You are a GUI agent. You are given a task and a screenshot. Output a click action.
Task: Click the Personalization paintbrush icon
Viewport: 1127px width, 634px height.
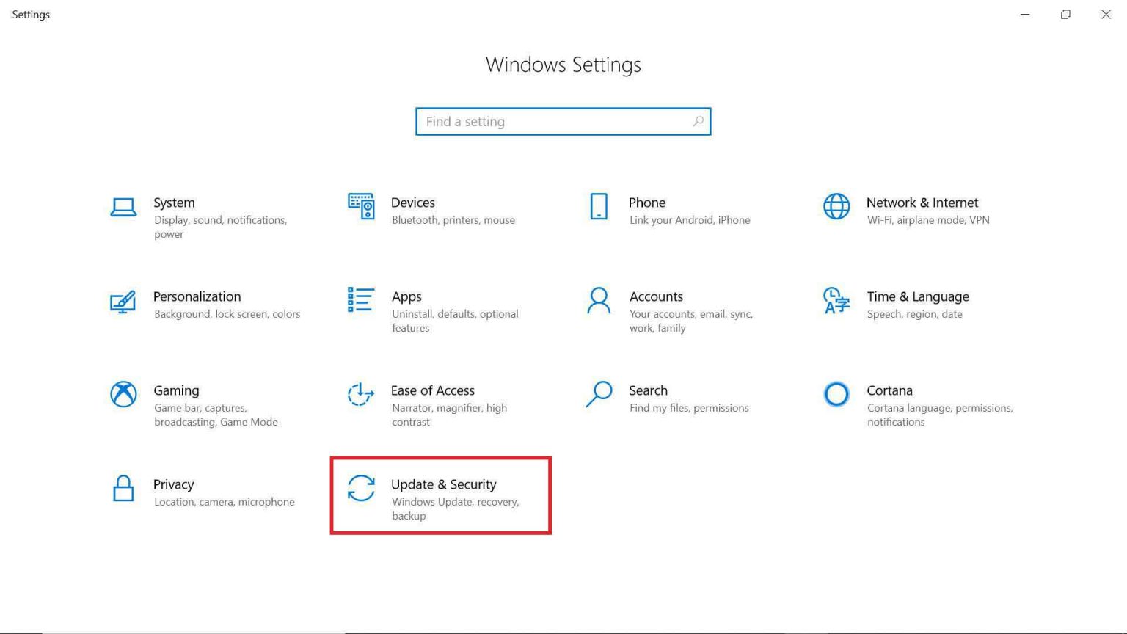(x=123, y=302)
